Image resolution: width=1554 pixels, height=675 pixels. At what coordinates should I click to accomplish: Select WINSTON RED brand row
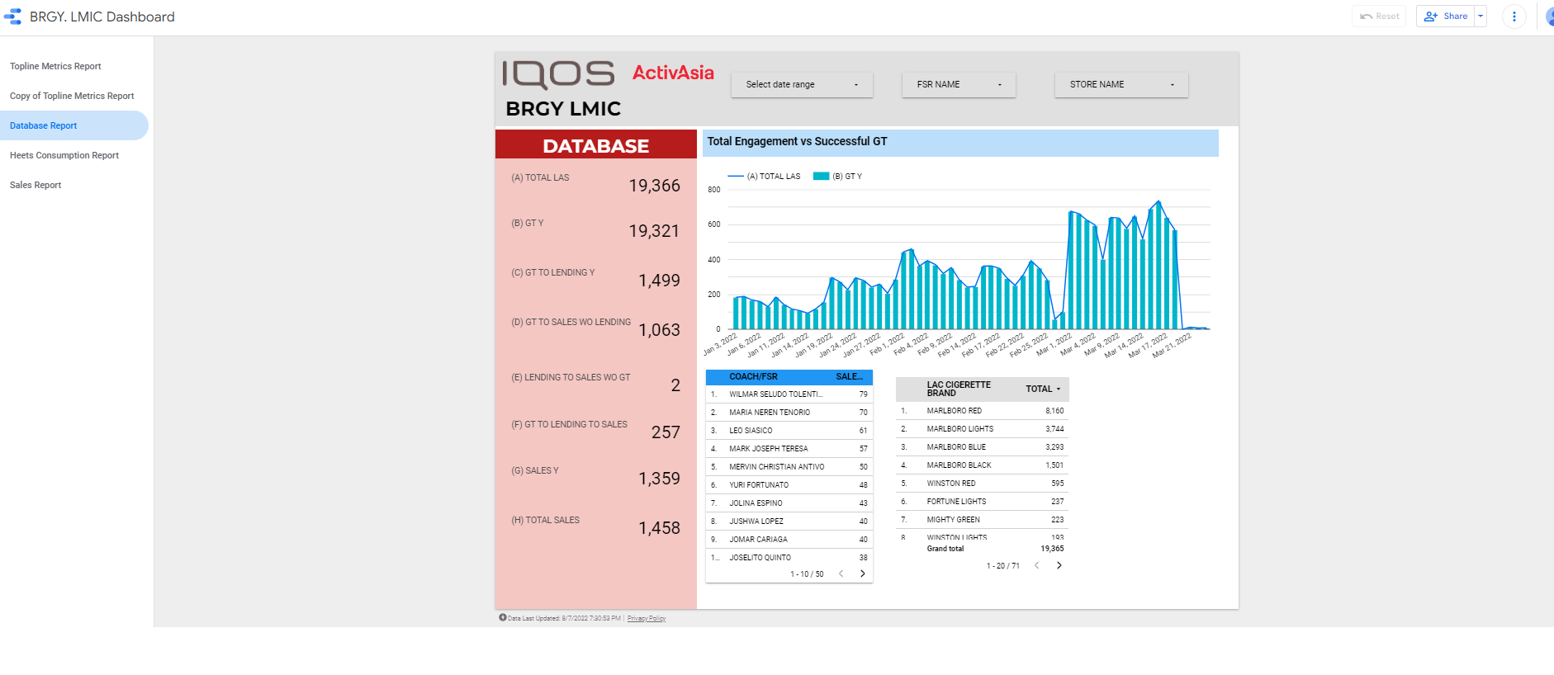(x=983, y=484)
